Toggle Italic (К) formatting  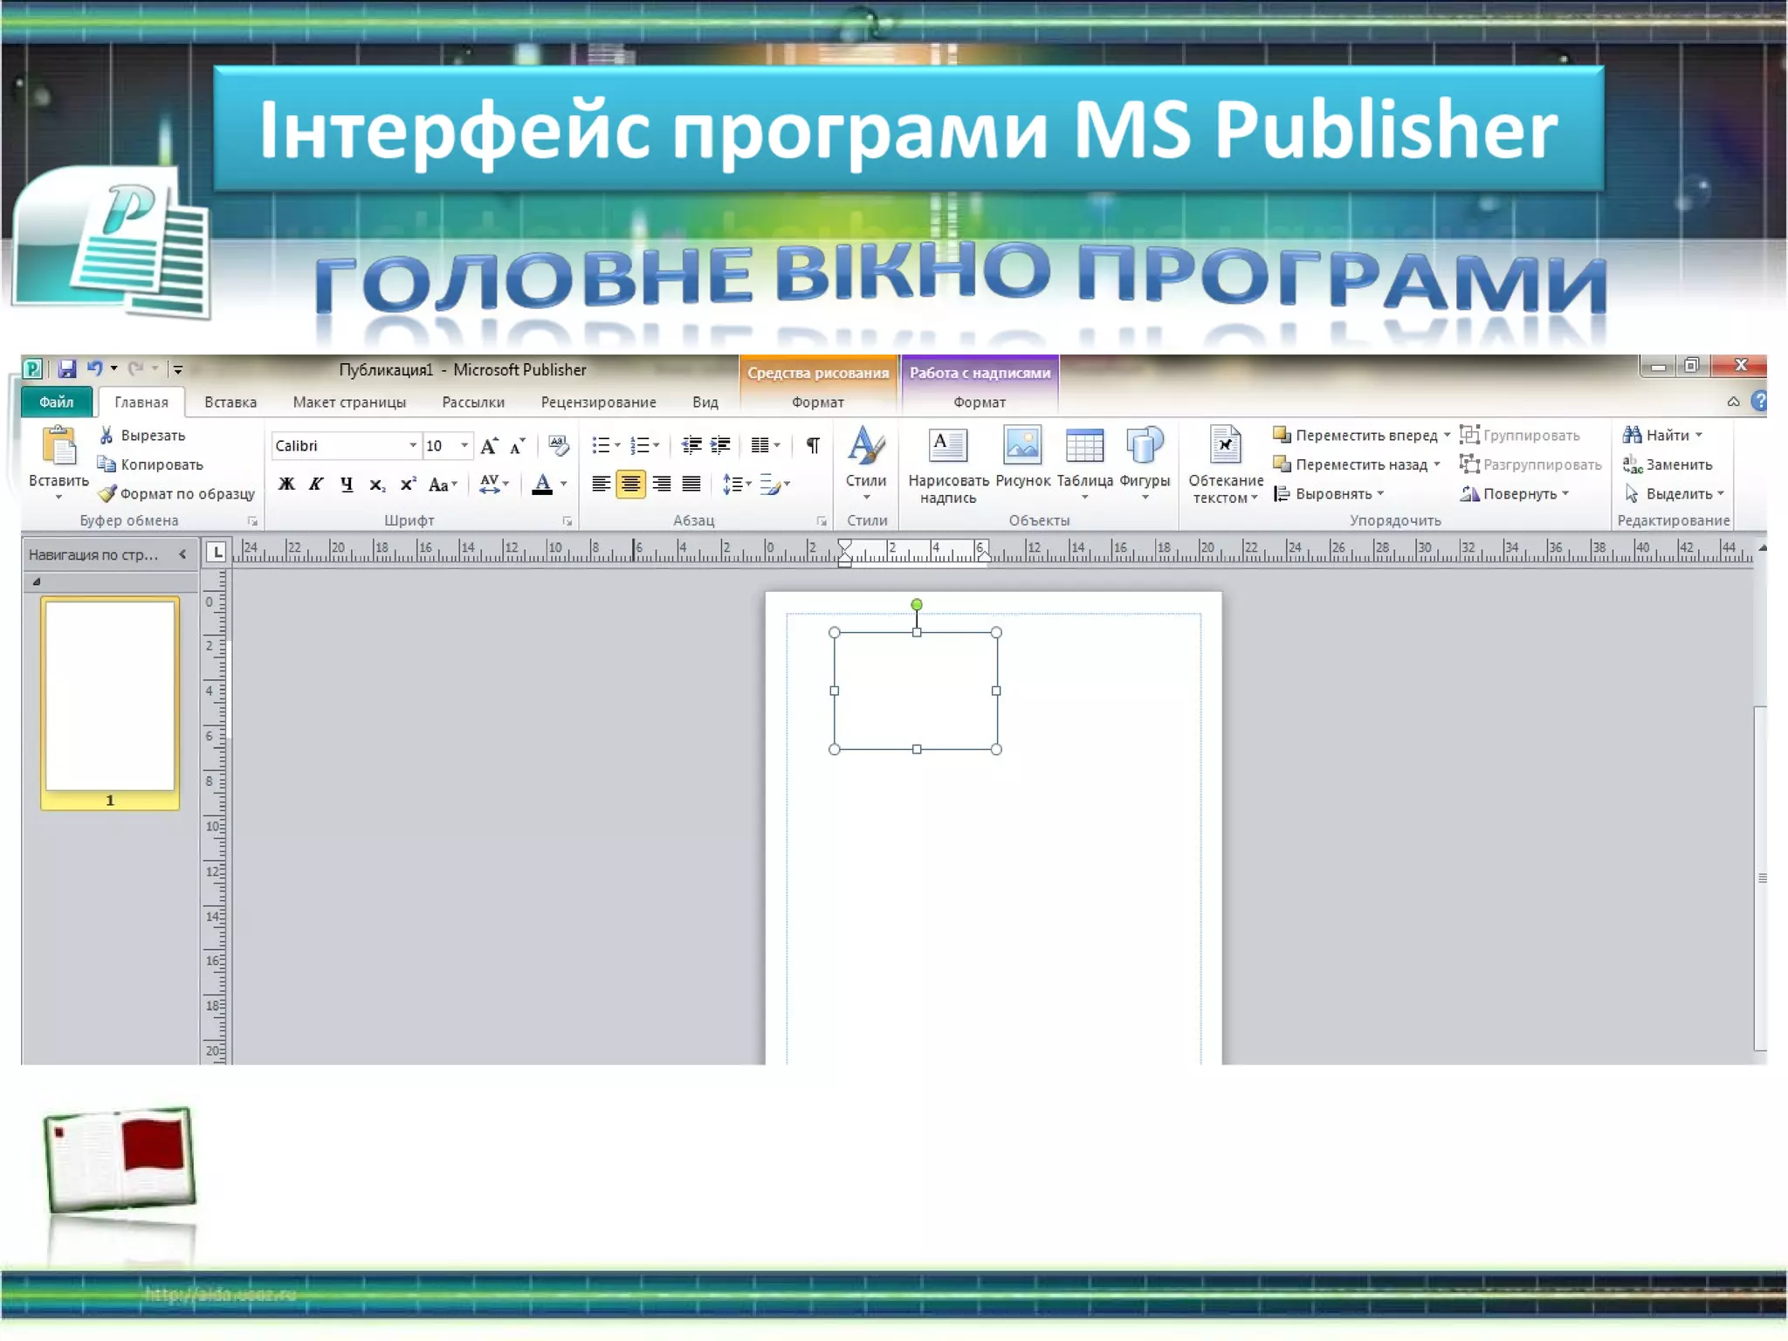point(316,485)
